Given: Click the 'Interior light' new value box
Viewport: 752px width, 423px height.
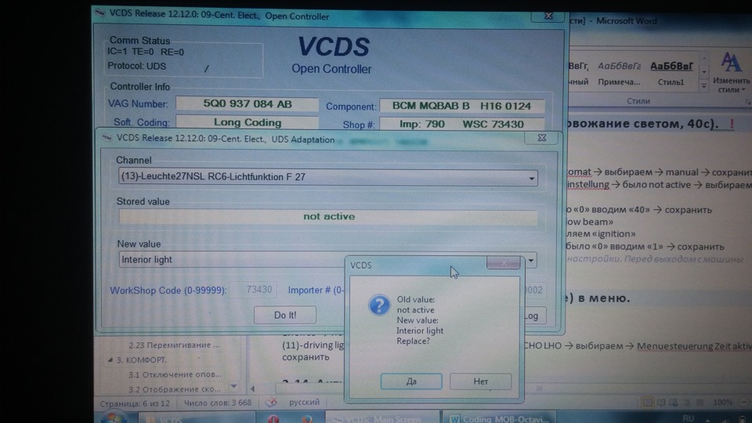Looking at the screenshot, I should click(x=232, y=260).
